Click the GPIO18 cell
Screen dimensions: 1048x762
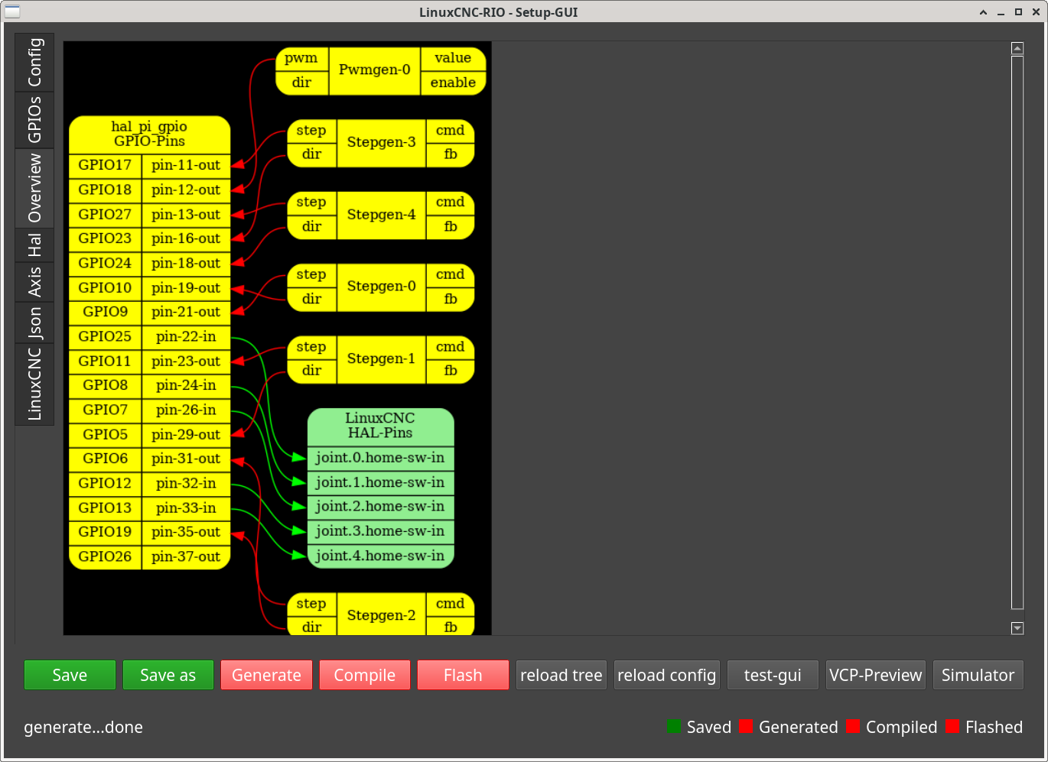coord(105,190)
